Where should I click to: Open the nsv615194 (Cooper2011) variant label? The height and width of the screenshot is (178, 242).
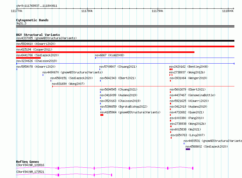[x=34, y=49]
